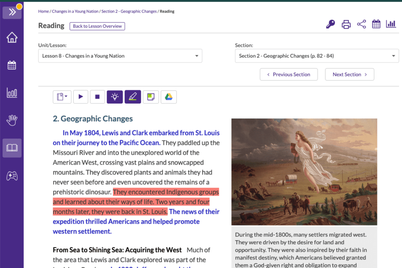Screen dimensions: 402x268
Task: Expand the sidebar with double chevron icon
Action: point(12,12)
